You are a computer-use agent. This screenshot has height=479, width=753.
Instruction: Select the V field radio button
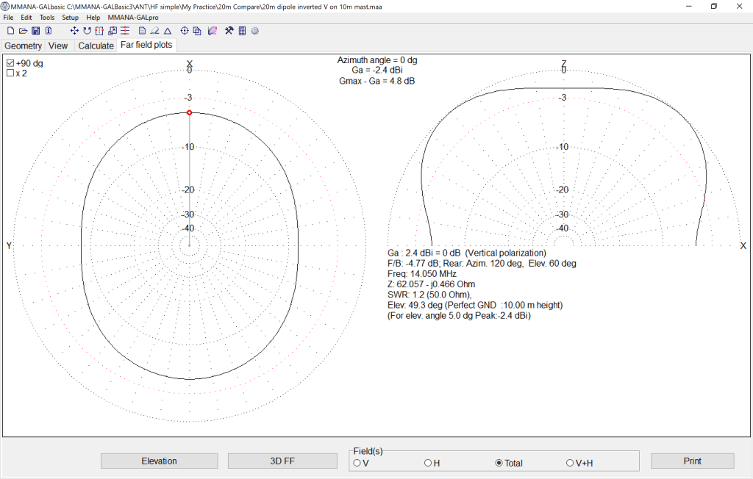coord(357,463)
